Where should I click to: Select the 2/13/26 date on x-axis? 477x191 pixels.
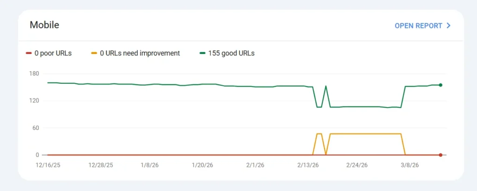tap(307, 165)
